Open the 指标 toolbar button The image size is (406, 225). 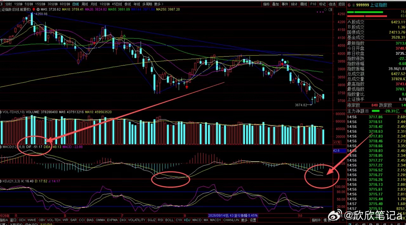[x=266, y=4]
